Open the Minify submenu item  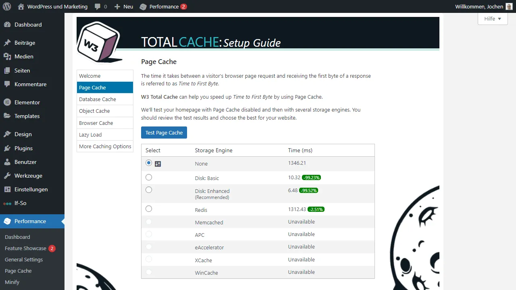pos(12,282)
